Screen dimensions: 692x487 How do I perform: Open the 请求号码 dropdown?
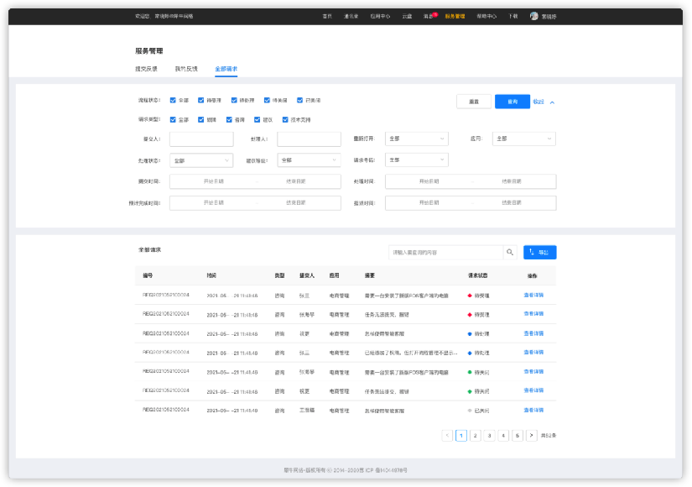click(x=417, y=160)
